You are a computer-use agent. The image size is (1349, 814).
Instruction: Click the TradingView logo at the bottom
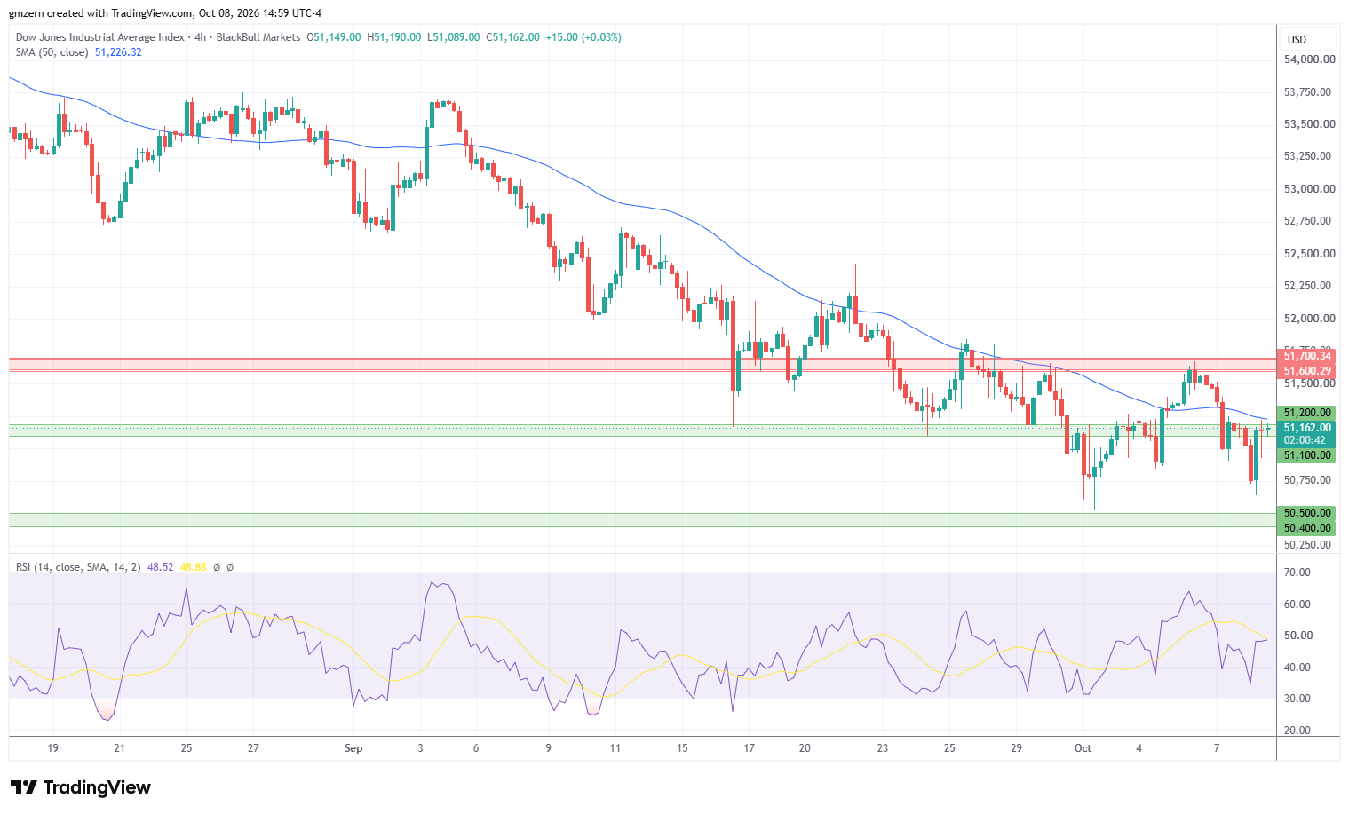pyautogui.click(x=81, y=787)
